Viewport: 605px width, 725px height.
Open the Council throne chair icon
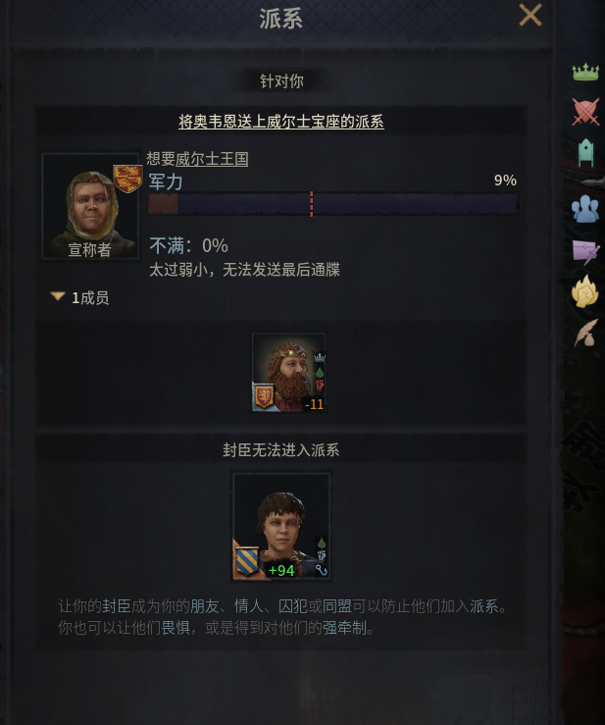(x=585, y=153)
